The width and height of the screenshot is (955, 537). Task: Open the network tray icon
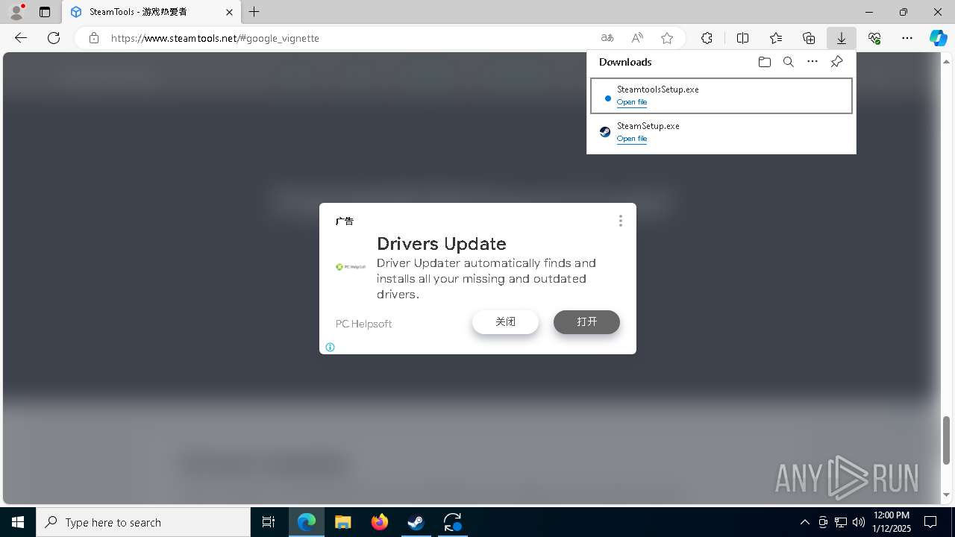point(841,522)
